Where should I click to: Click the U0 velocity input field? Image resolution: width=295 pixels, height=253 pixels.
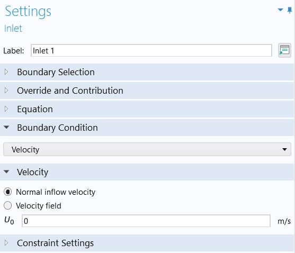tap(146, 221)
